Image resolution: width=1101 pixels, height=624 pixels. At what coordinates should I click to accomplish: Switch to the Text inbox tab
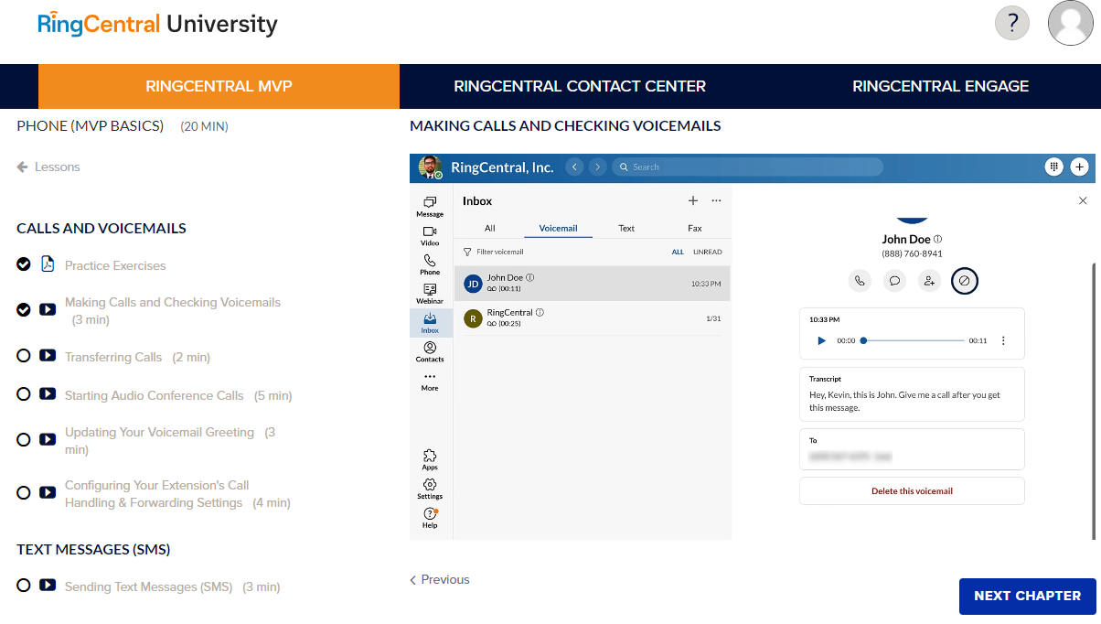pyautogui.click(x=626, y=228)
